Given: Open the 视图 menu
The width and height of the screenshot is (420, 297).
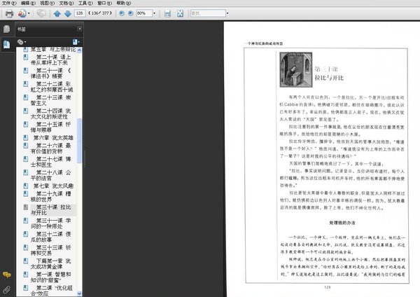Looking at the screenshot, I should point(43,4).
